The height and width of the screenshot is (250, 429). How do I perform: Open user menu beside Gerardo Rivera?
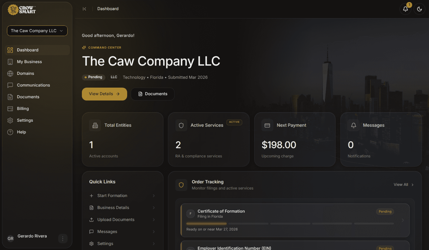63,239
